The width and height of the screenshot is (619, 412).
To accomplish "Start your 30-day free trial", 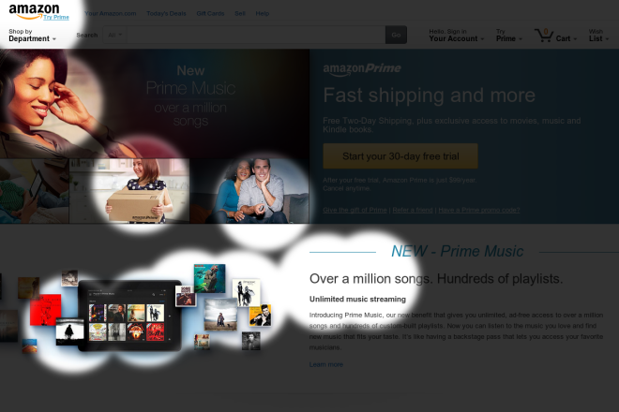I will tap(400, 156).
